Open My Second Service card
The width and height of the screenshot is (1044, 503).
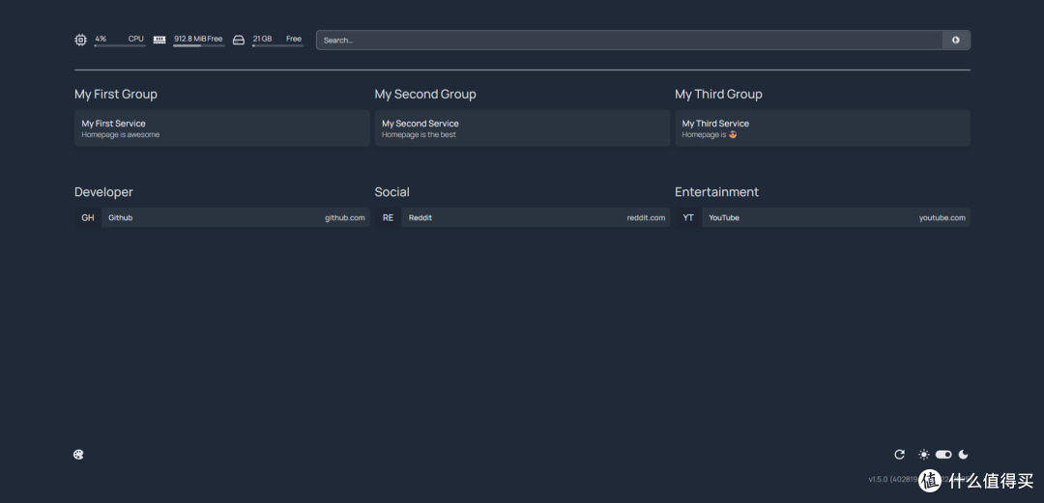(522, 128)
